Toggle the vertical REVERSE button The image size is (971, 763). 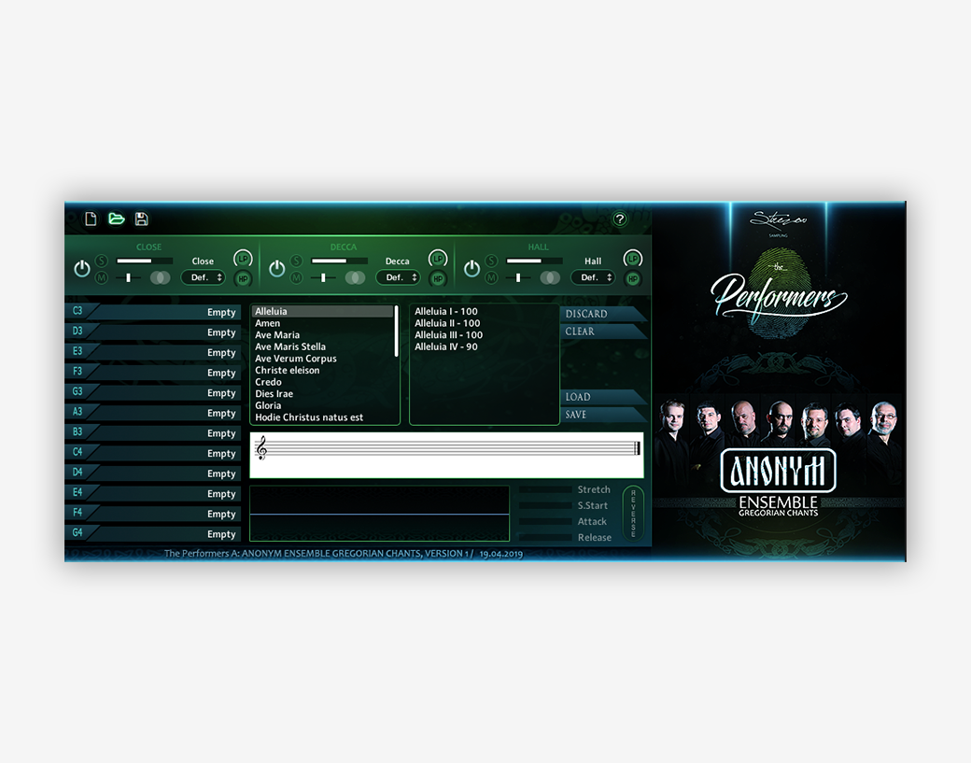(x=633, y=514)
